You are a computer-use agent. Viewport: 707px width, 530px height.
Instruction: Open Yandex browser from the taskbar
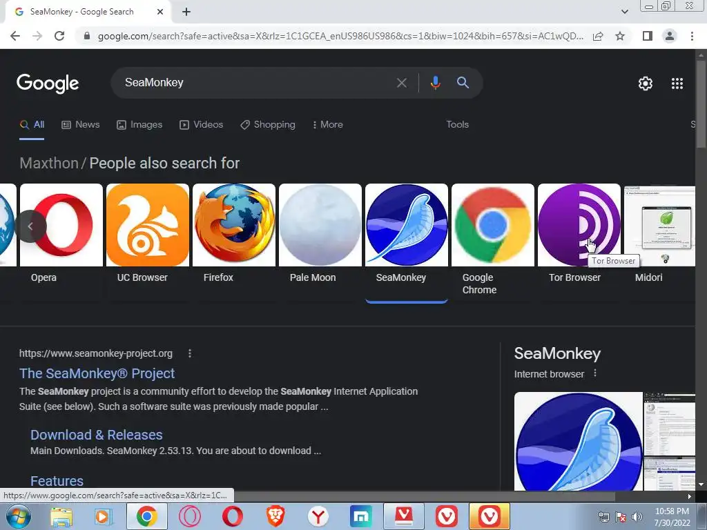coord(318,516)
